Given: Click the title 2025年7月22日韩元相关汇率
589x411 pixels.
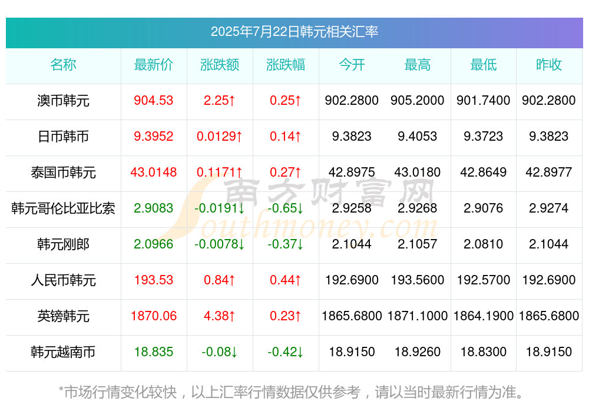Looking at the screenshot, I should 294,32.
